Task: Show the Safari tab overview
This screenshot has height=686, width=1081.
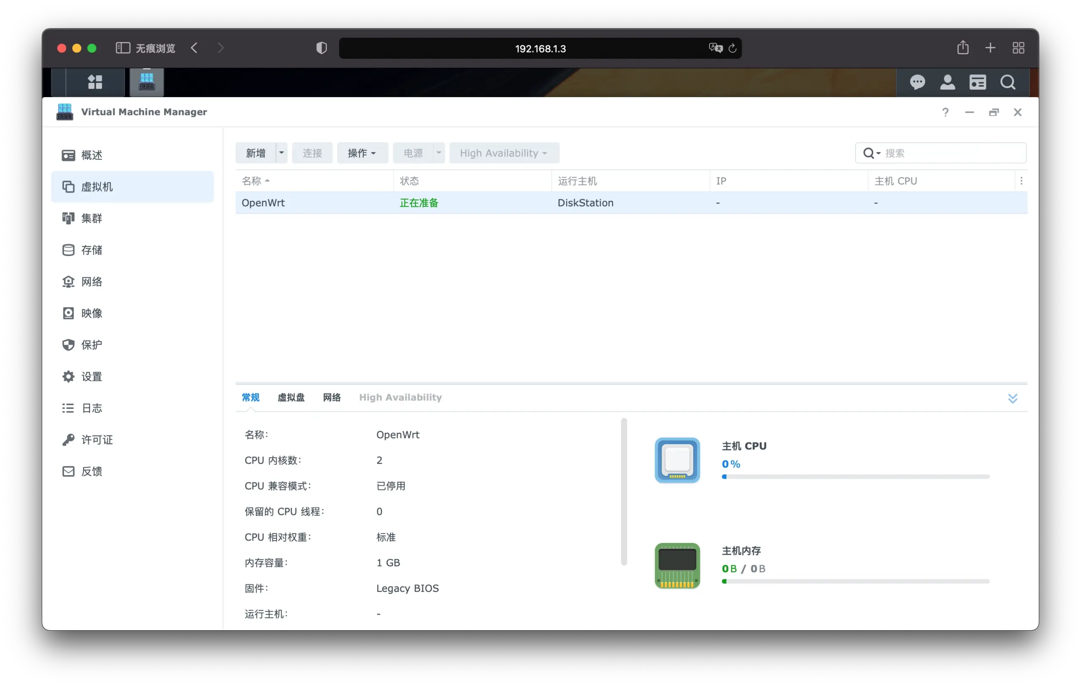Action: 1018,48
